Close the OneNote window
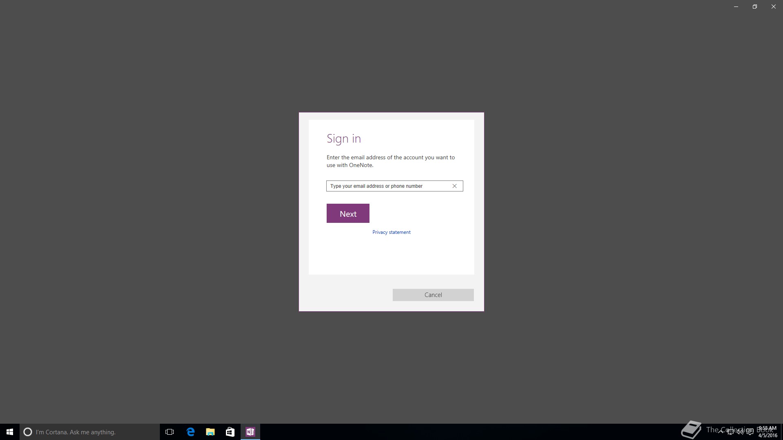This screenshot has height=440, width=783. pyautogui.click(x=774, y=7)
